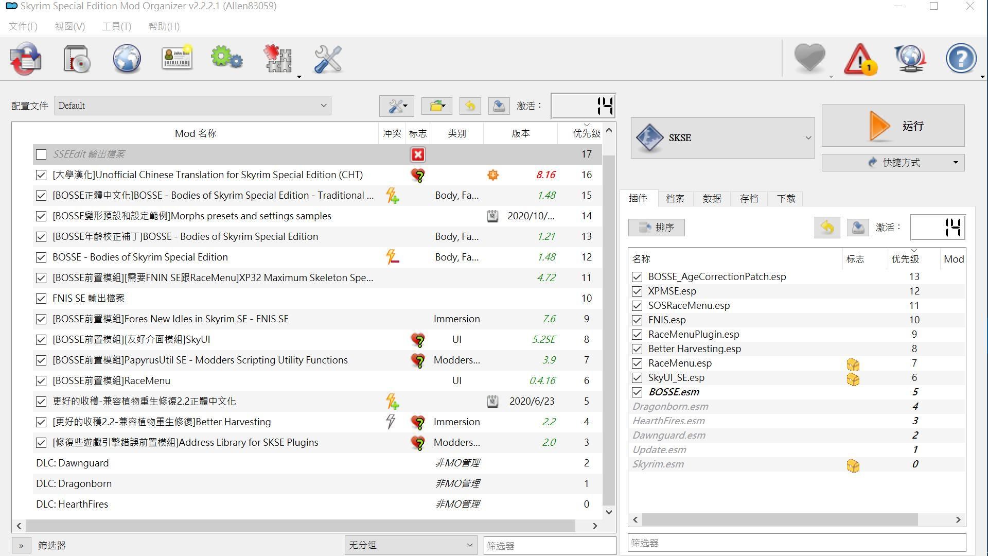The width and height of the screenshot is (988, 556).
Task: Click red X flag on SSEEdit row
Action: coord(418,154)
